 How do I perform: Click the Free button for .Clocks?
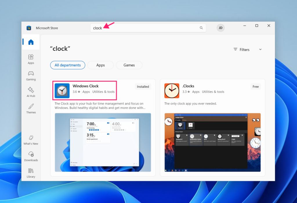pos(256,87)
